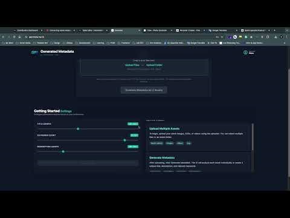Click the page's main vertical scrollbar
This screenshot has height=218, width=290.
tap(289, 123)
